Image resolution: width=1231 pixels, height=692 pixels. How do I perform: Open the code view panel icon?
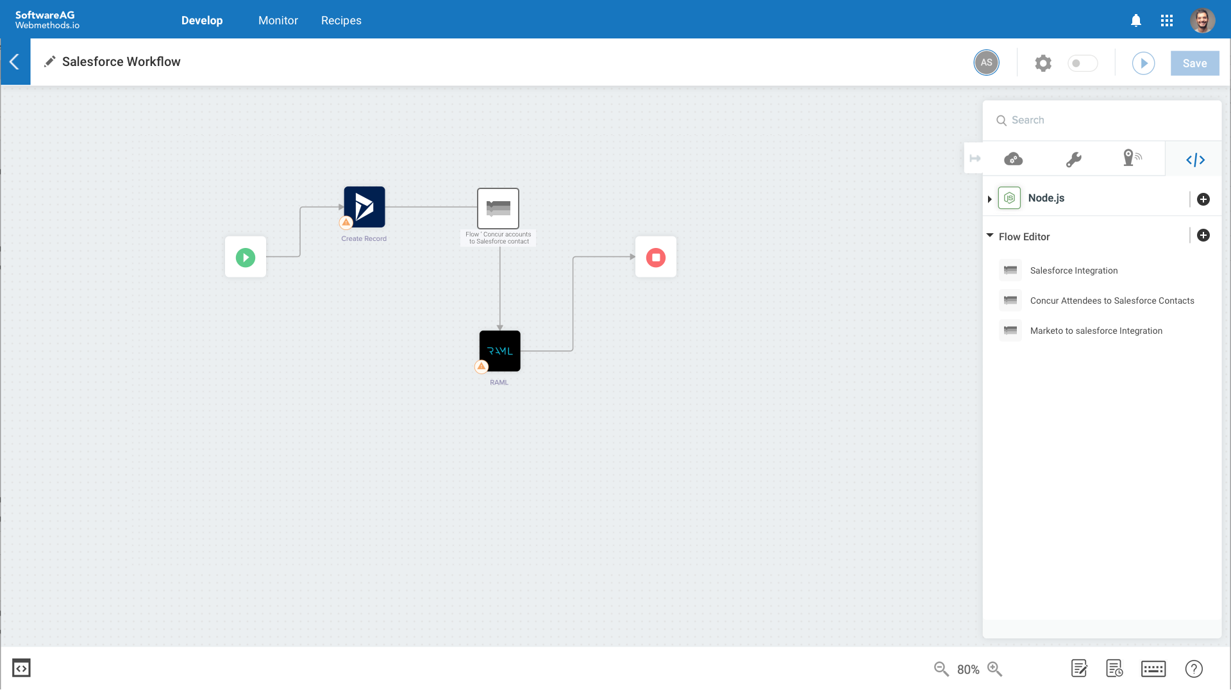tap(21, 668)
